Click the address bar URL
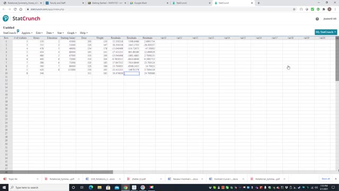Screen dimensions: 339x191 [47, 10]
